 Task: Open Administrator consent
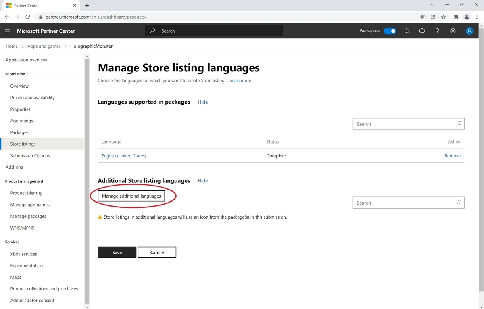click(32, 301)
